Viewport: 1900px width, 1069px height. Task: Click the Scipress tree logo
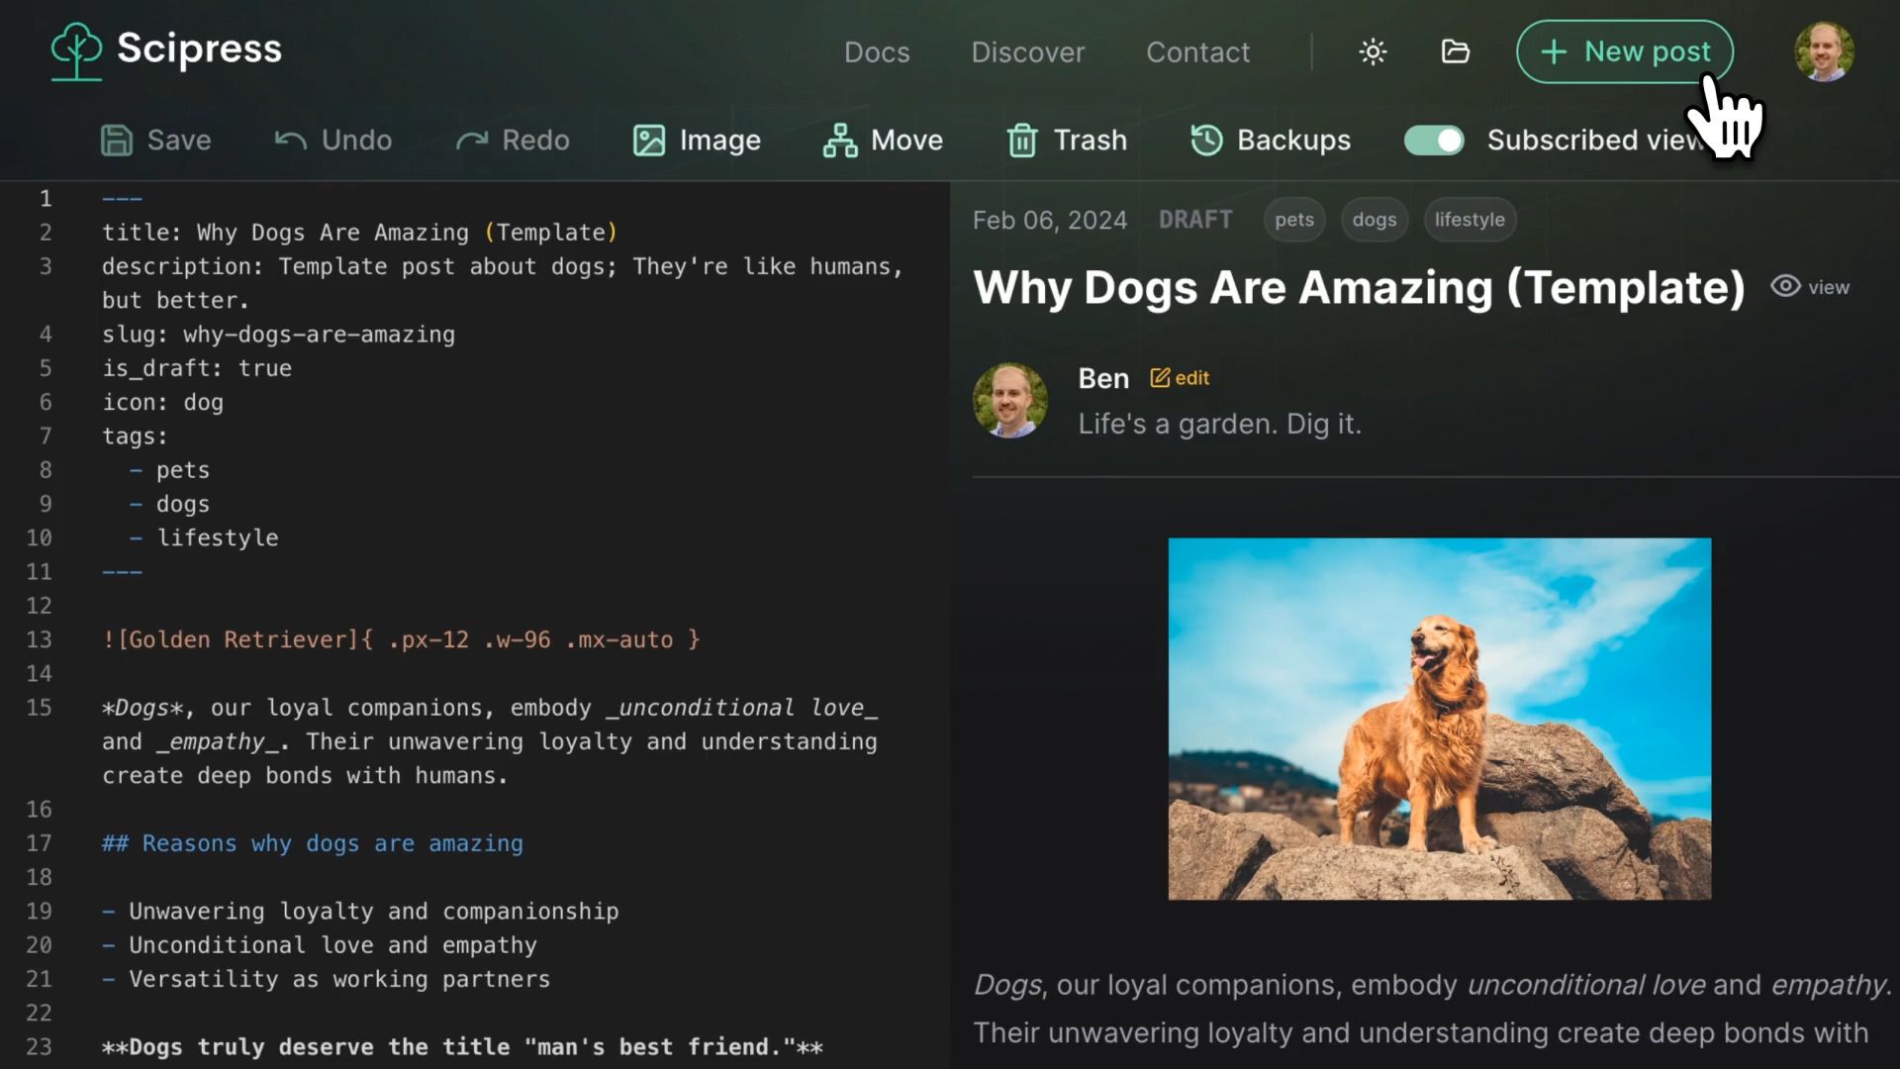tap(77, 51)
